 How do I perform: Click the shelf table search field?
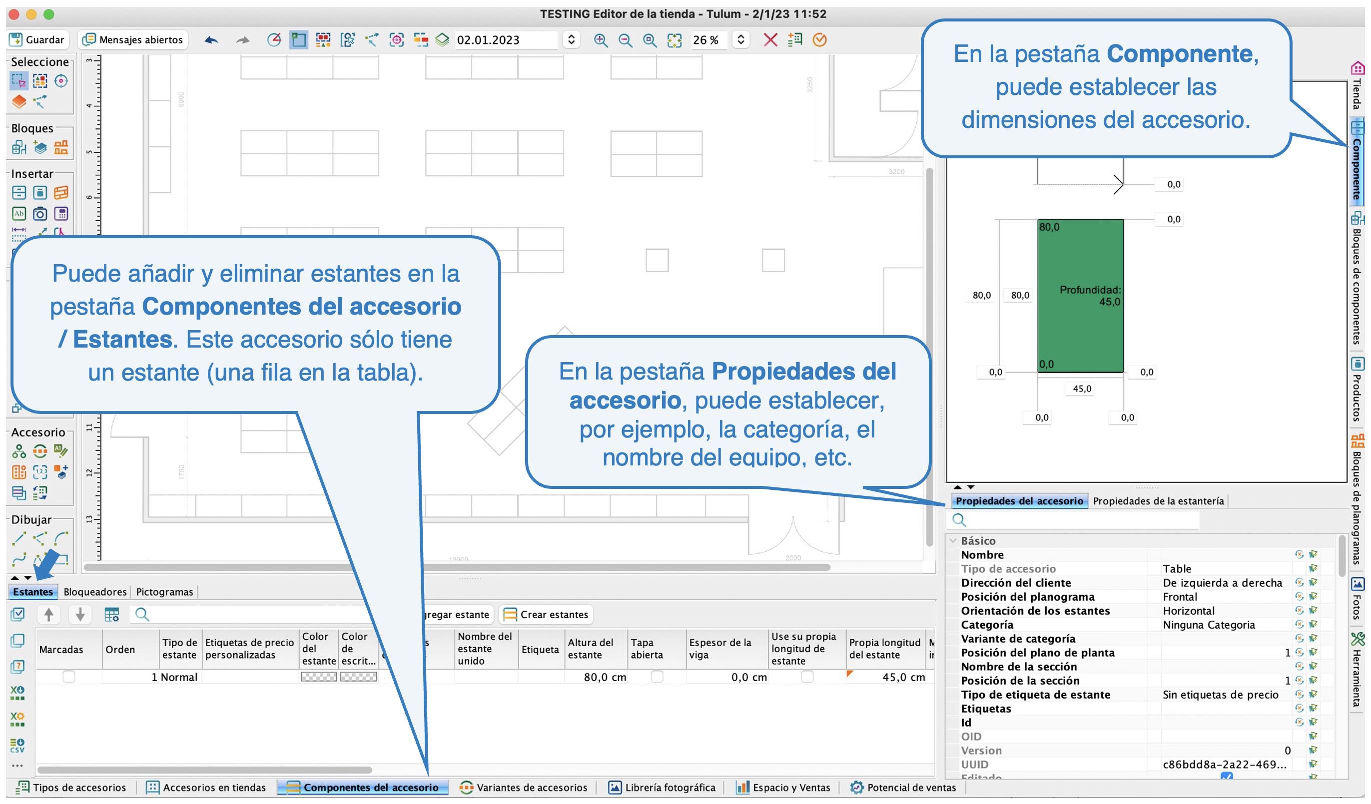(251, 615)
